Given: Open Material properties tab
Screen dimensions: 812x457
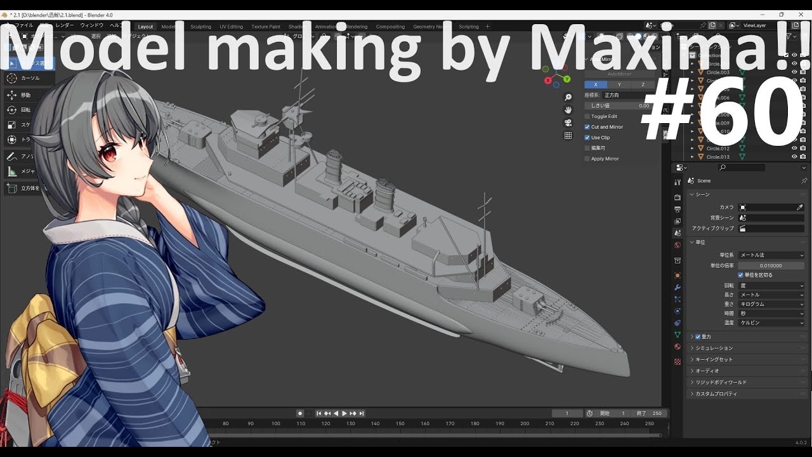Looking at the screenshot, I should [678, 347].
